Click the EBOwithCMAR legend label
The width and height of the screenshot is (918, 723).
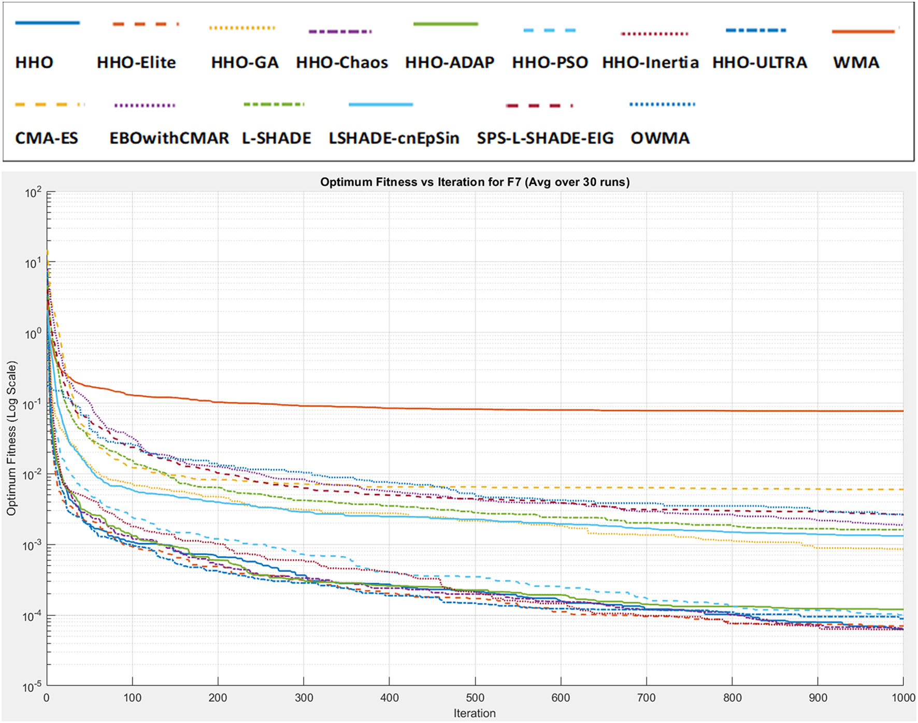pos(169,138)
